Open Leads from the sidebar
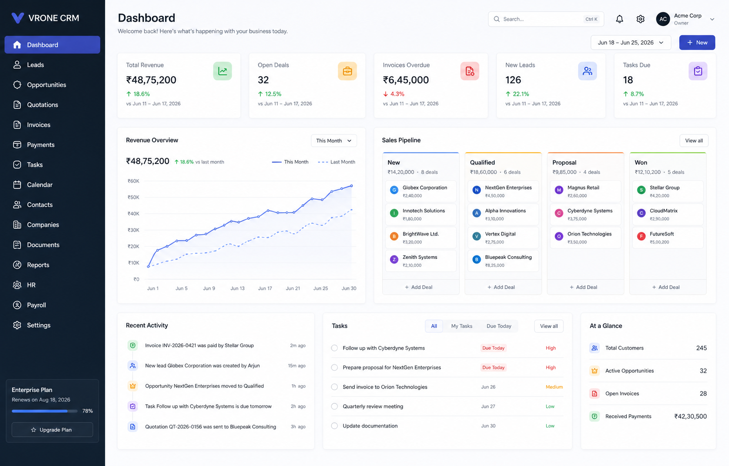This screenshot has width=729, height=466. tap(52, 65)
